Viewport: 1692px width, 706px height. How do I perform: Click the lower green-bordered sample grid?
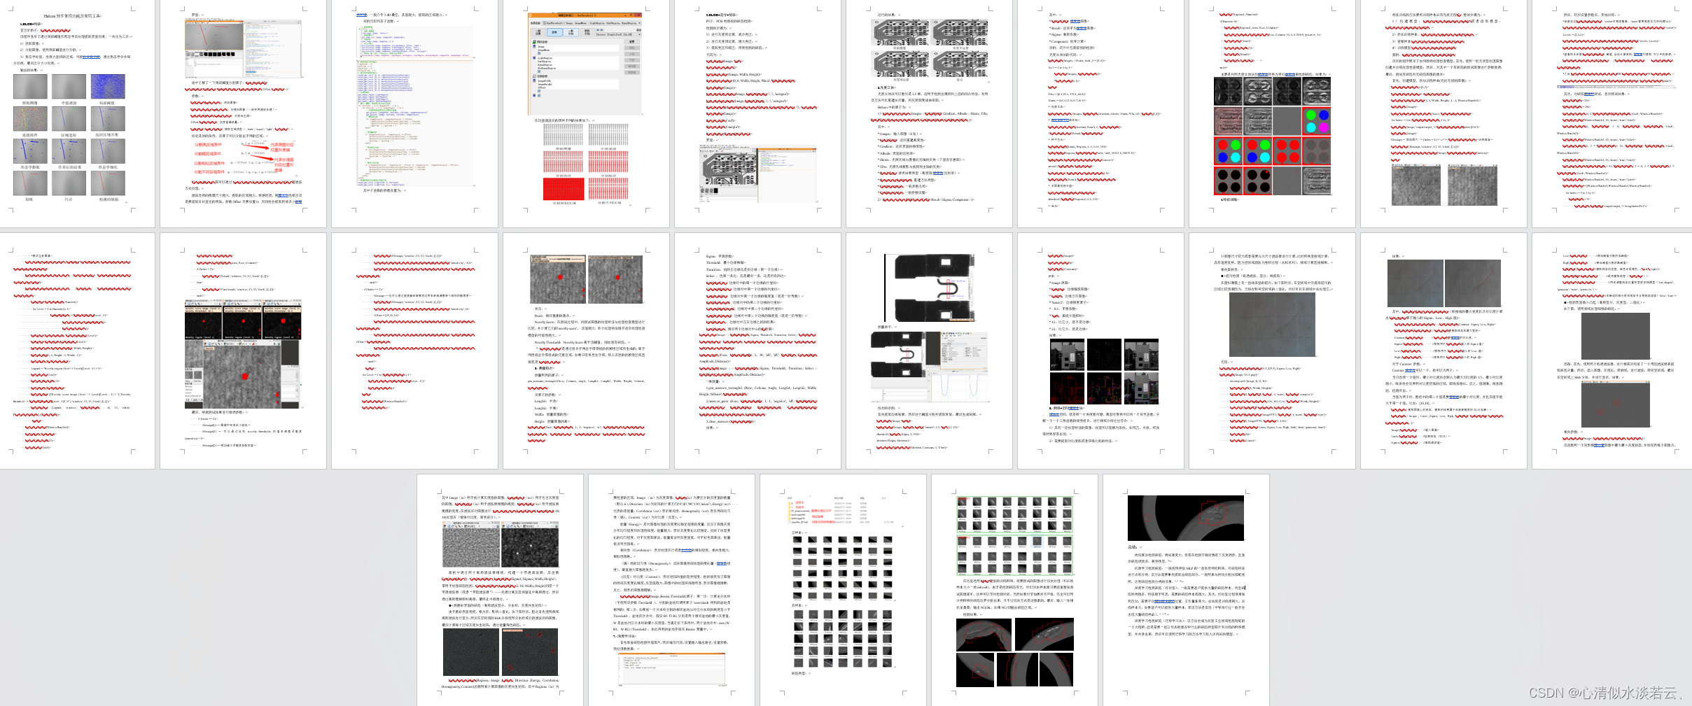click(x=1014, y=556)
